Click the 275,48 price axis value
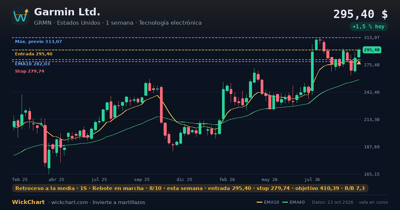The width and height of the screenshot is (400, 210). click(372, 65)
